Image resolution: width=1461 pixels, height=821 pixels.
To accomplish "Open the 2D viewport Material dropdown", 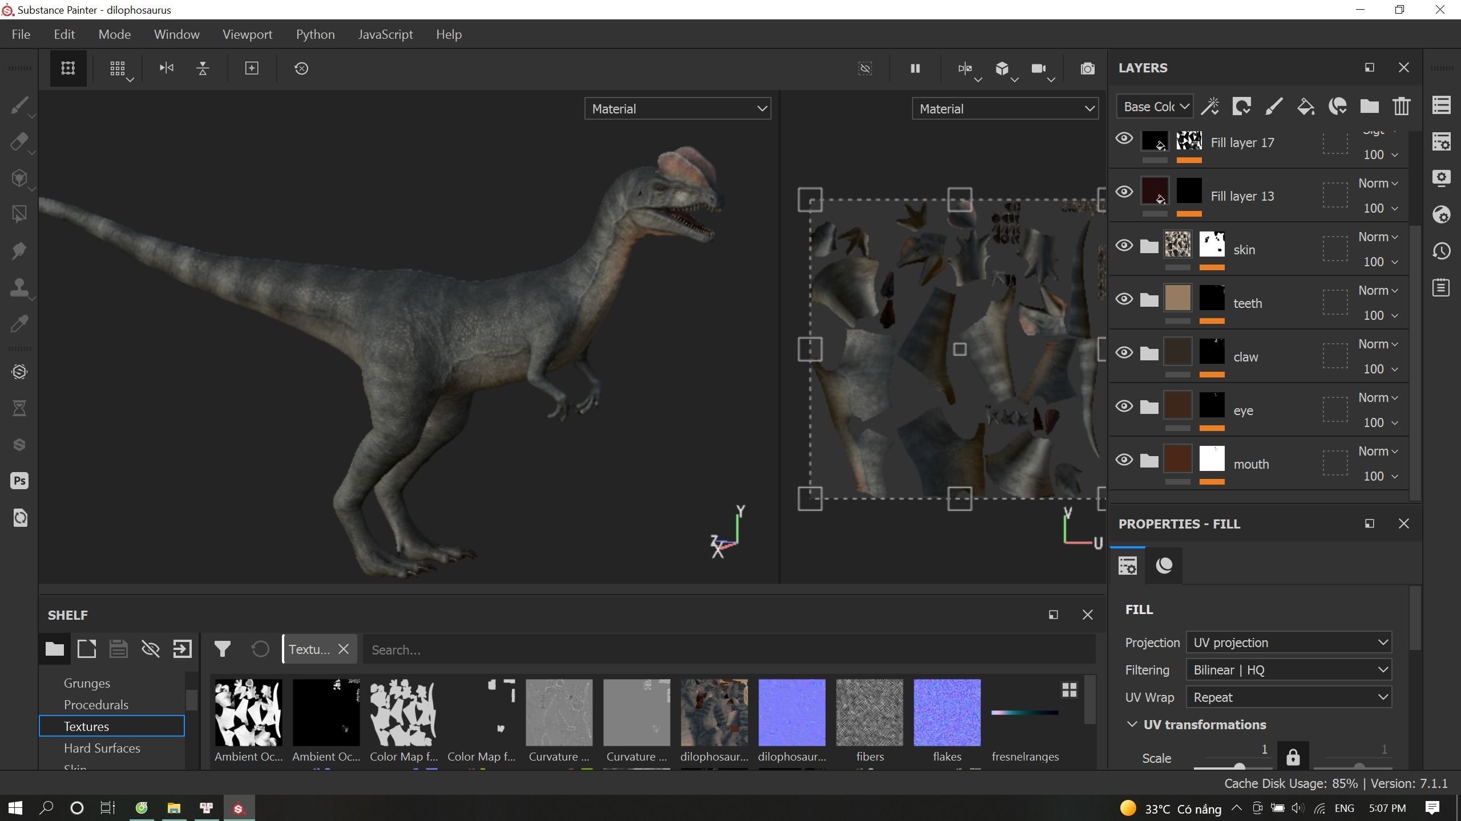I will 1005,109.
